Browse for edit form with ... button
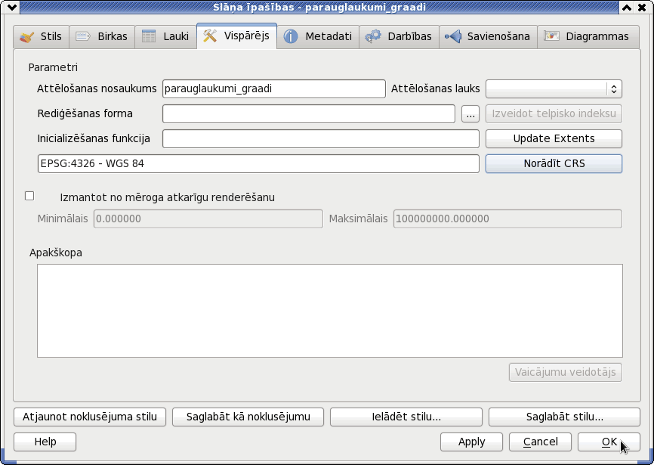Viewport: 654px width, 465px height. [470, 113]
